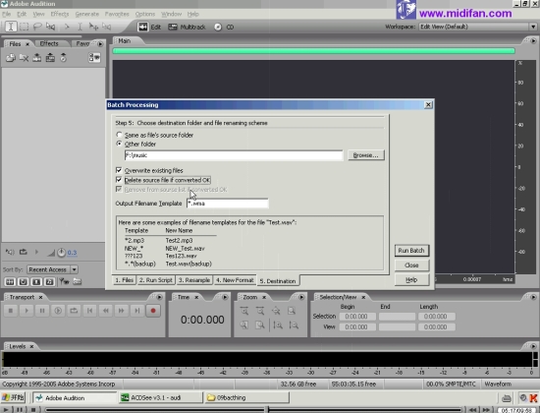Viewport: 540px width, 413px height.
Task: Open the Zoom panel options arrow
Action: 301,297
